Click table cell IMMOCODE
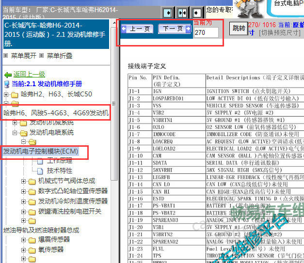Screen dimensions: 304x263 (179, 134)
